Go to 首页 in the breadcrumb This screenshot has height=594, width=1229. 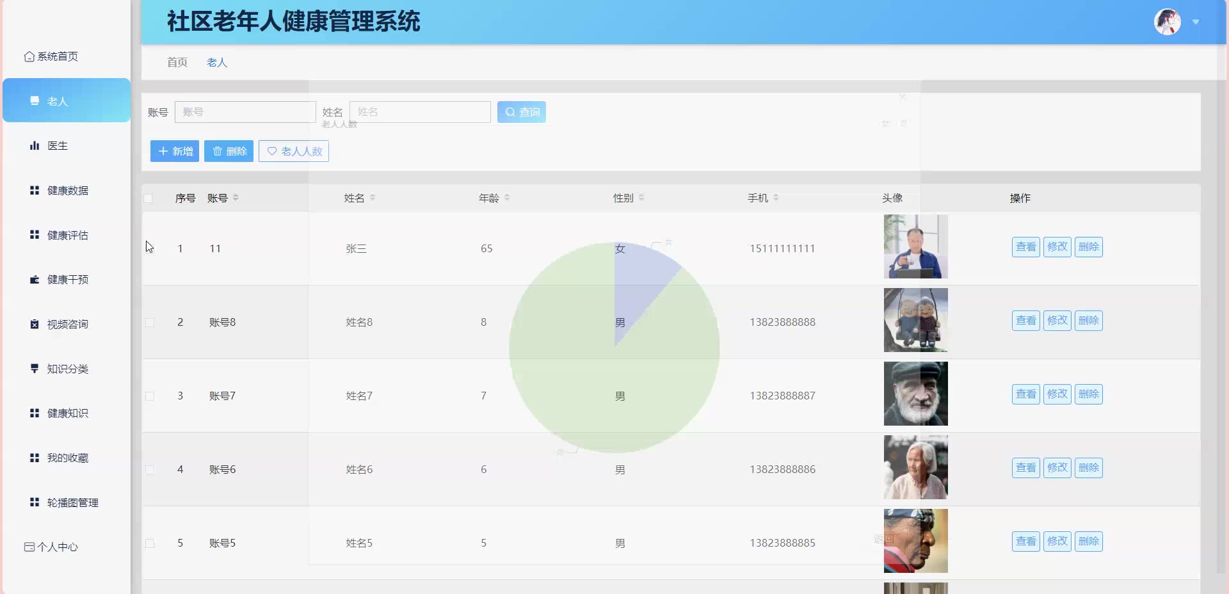tap(177, 63)
